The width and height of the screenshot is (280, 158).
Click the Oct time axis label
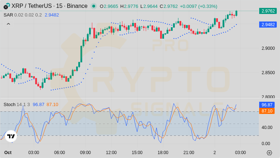(8, 153)
